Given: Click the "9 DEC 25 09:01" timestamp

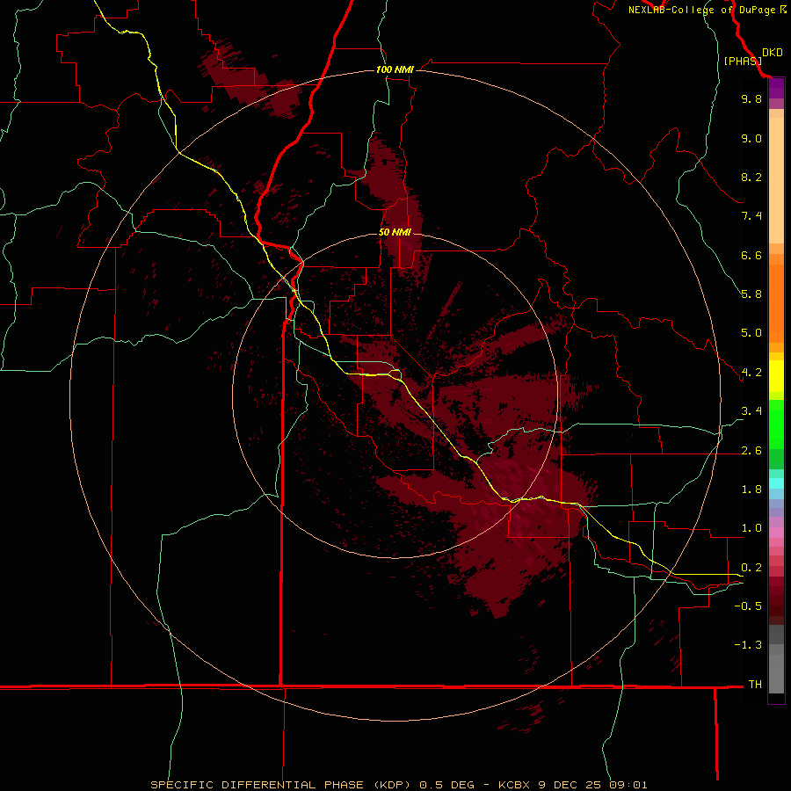Looking at the screenshot, I should click(x=592, y=785).
